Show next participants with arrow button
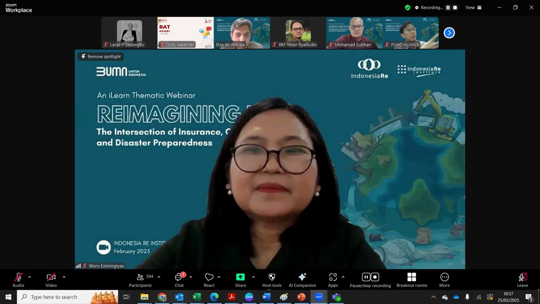Image resolution: width=540 pixels, height=304 pixels. pyautogui.click(x=449, y=33)
